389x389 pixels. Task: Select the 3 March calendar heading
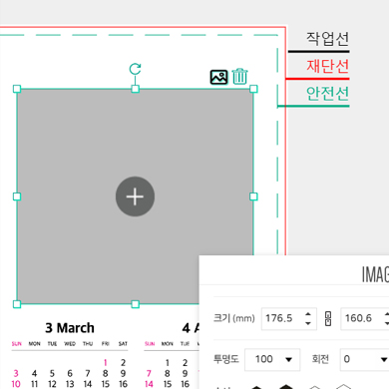click(x=70, y=328)
